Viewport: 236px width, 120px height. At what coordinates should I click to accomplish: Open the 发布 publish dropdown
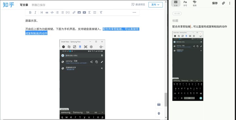click(x=155, y=5)
